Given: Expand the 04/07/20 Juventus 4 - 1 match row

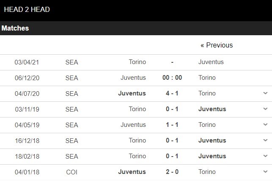Looking at the screenshot, I should tap(265, 93).
